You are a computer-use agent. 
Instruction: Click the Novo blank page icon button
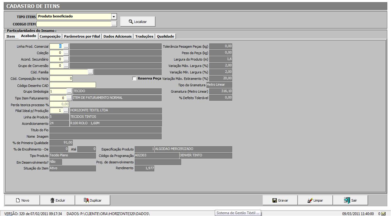tap(22, 200)
